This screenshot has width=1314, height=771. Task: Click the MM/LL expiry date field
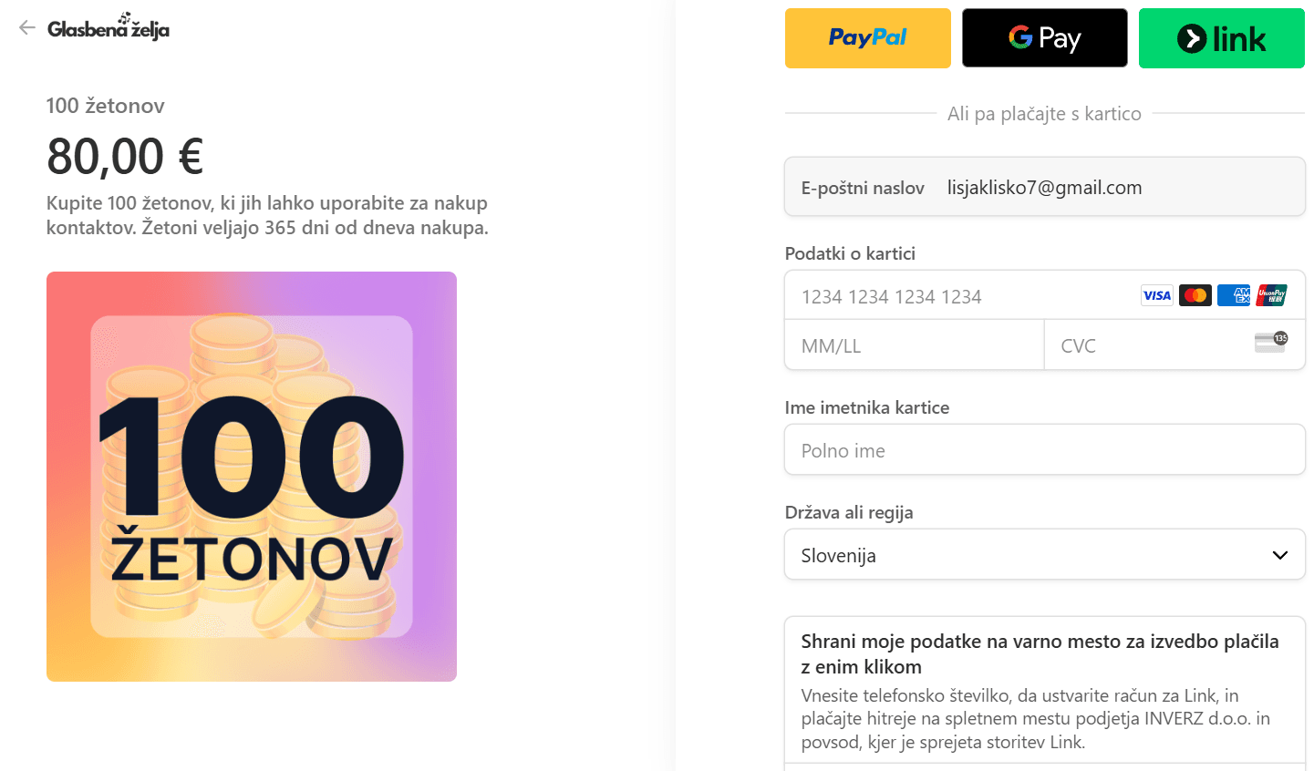pos(914,345)
